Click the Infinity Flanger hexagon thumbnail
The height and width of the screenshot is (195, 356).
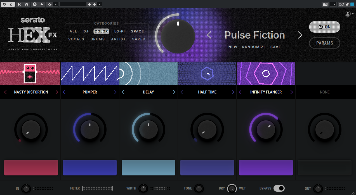[x=266, y=74]
